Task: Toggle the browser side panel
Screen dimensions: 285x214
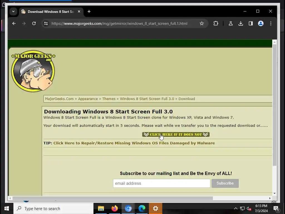Action: pyautogui.click(x=251, y=23)
